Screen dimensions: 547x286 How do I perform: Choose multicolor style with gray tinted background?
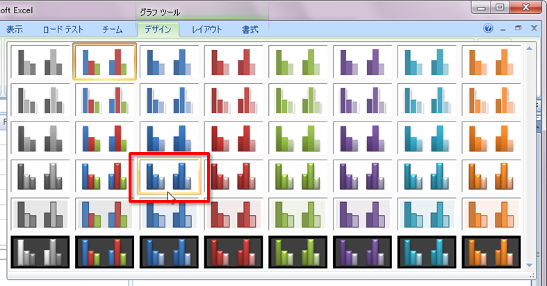(x=104, y=214)
